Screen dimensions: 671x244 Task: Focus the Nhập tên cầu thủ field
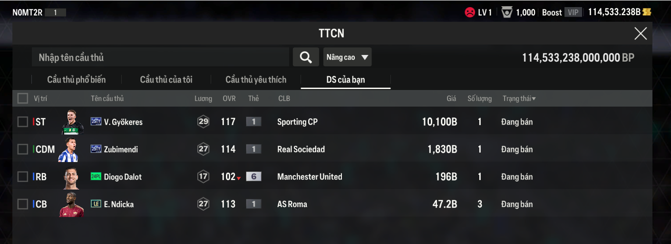tap(160, 57)
